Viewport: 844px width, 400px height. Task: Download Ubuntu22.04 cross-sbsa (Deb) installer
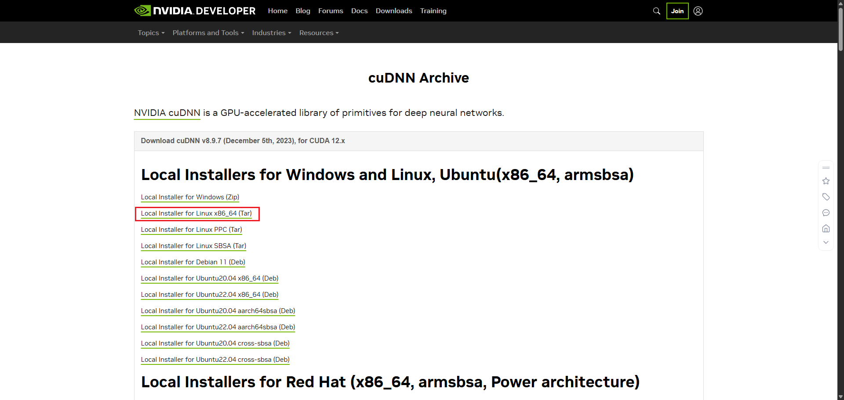point(215,360)
